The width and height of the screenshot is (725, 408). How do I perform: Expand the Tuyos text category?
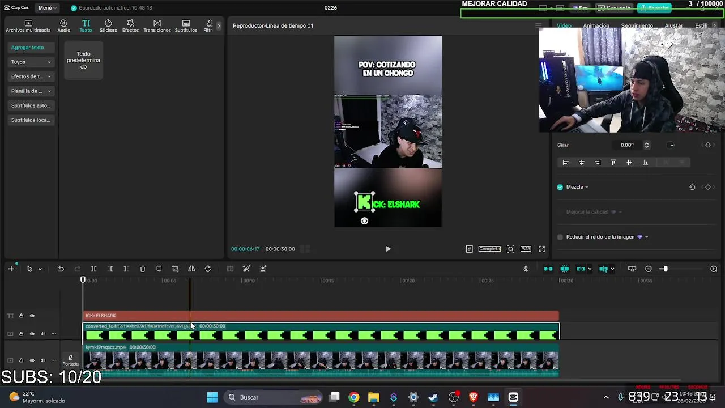[x=31, y=62]
